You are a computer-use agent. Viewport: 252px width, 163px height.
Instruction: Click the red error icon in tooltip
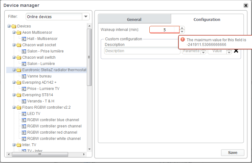[x=183, y=40]
